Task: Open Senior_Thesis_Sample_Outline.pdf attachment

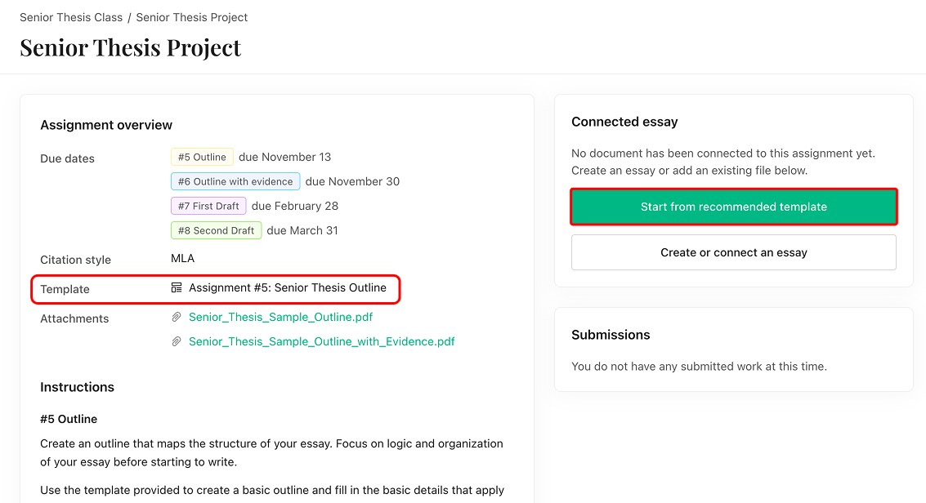Action: (x=280, y=318)
